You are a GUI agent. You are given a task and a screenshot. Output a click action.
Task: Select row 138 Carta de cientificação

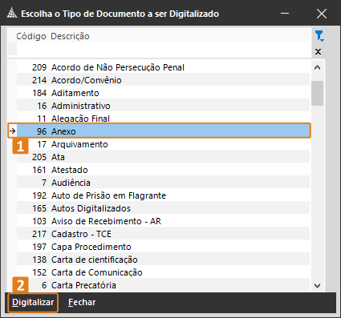163,260
